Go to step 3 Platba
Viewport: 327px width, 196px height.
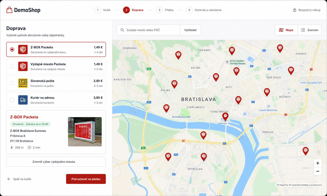165,10
